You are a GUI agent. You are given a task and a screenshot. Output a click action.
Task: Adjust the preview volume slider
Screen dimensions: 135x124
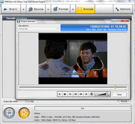point(102,94)
